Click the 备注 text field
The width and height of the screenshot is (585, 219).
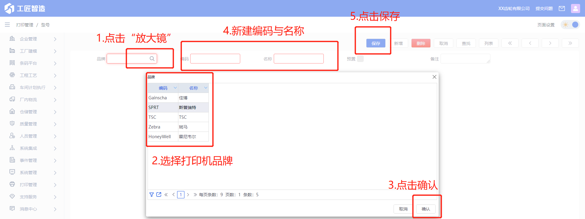point(465,59)
